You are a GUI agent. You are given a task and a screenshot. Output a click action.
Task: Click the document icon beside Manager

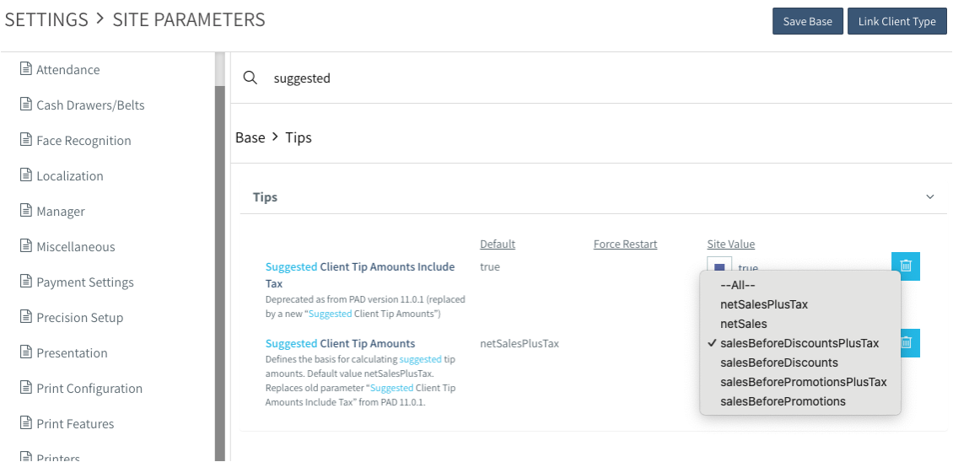pyautogui.click(x=26, y=211)
